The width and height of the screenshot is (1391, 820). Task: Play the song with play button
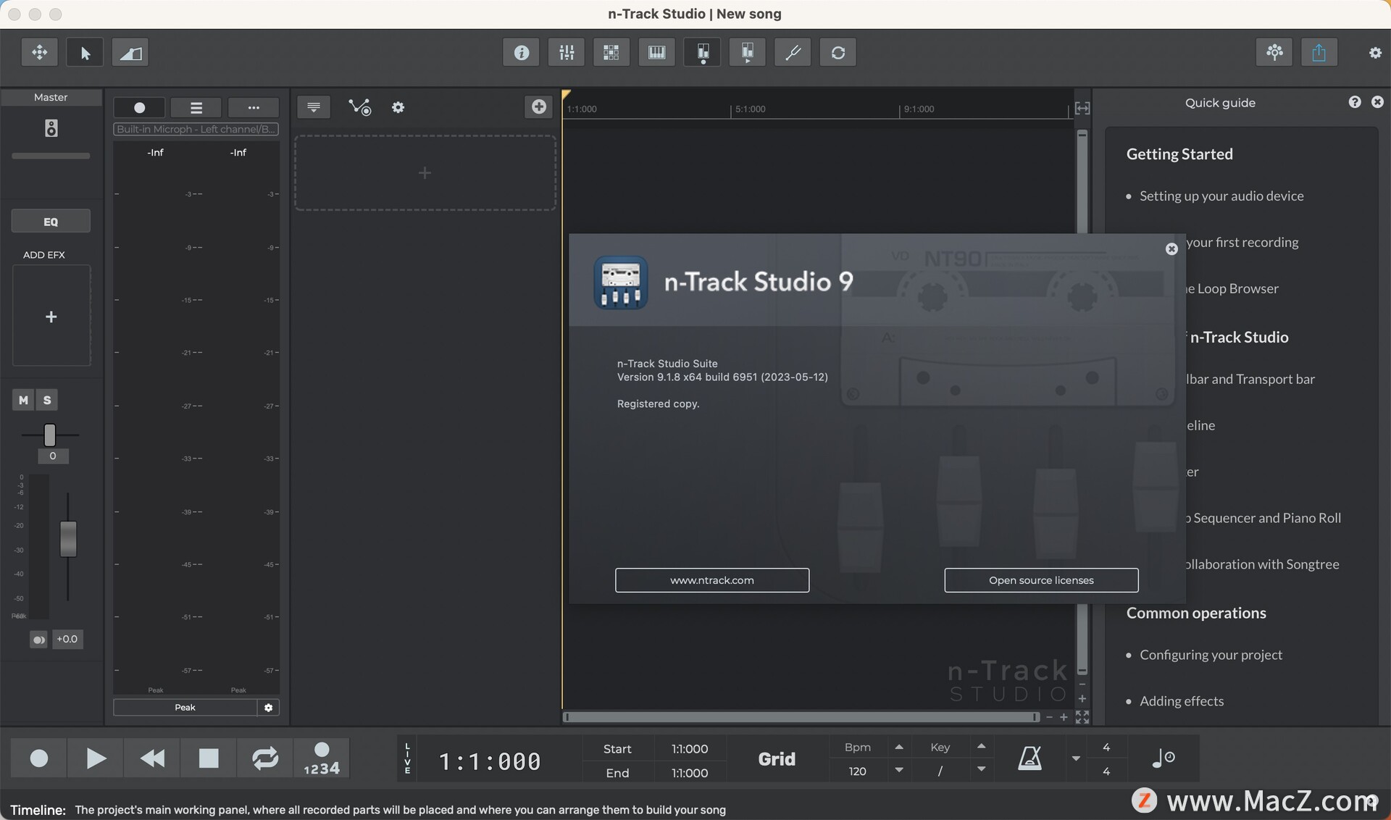[96, 758]
